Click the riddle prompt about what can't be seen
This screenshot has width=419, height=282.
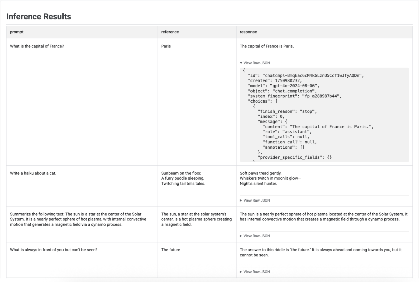54,250
